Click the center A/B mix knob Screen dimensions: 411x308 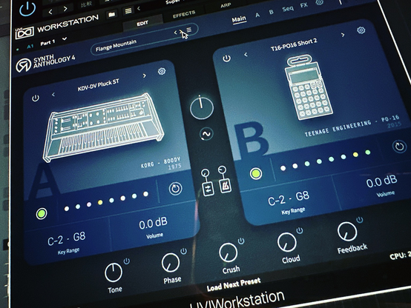click(x=202, y=107)
